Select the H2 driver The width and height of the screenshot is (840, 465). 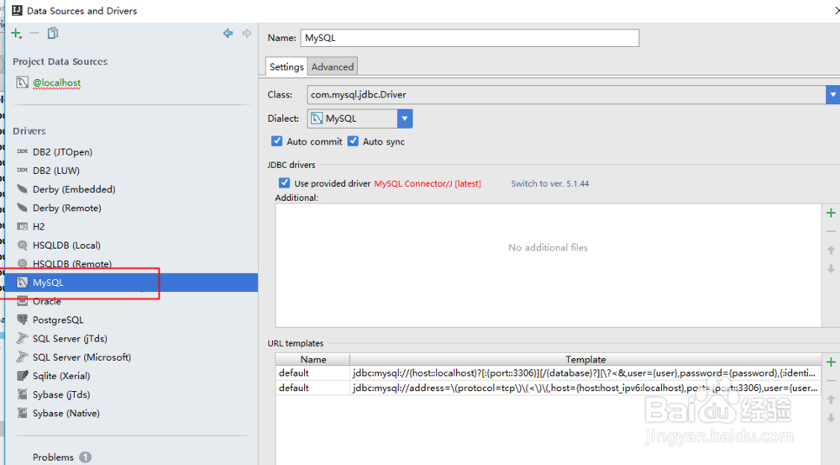39,226
